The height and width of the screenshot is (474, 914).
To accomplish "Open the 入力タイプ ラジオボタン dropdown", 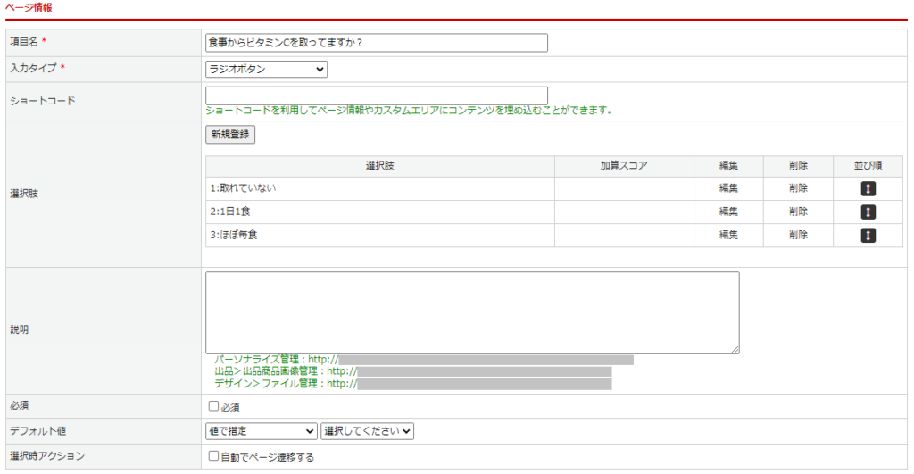I will point(266,70).
